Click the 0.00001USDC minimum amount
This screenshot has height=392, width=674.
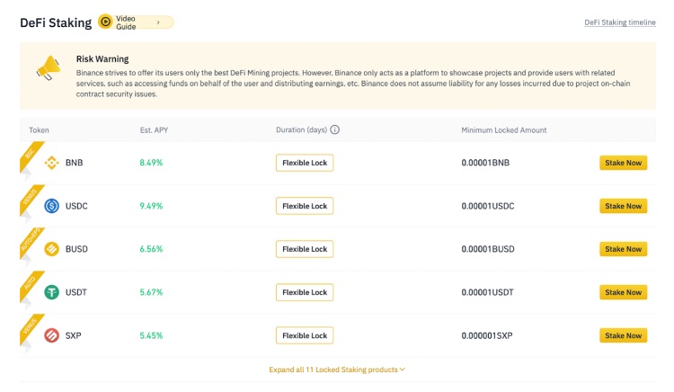pyautogui.click(x=488, y=206)
